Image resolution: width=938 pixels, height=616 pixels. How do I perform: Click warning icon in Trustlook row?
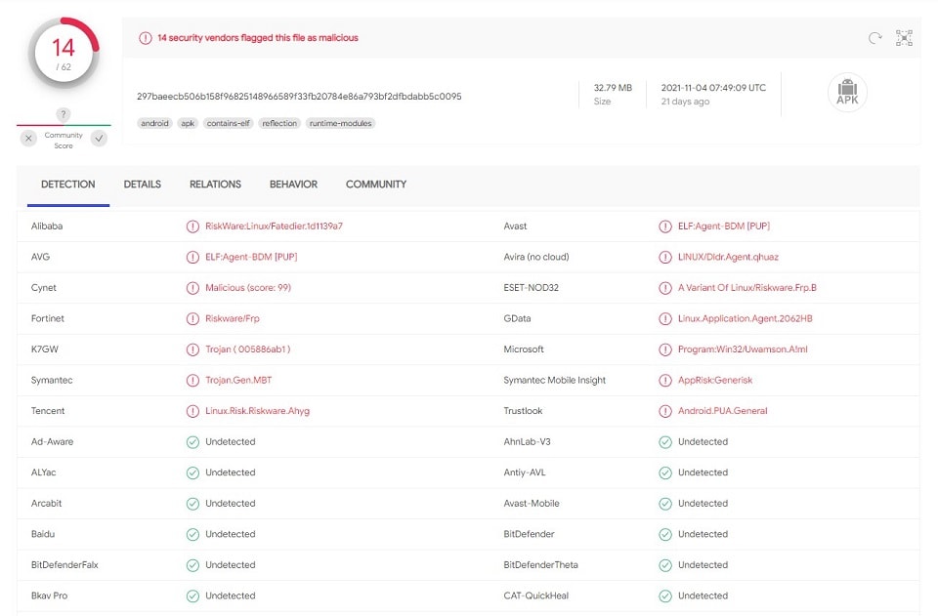pos(665,411)
